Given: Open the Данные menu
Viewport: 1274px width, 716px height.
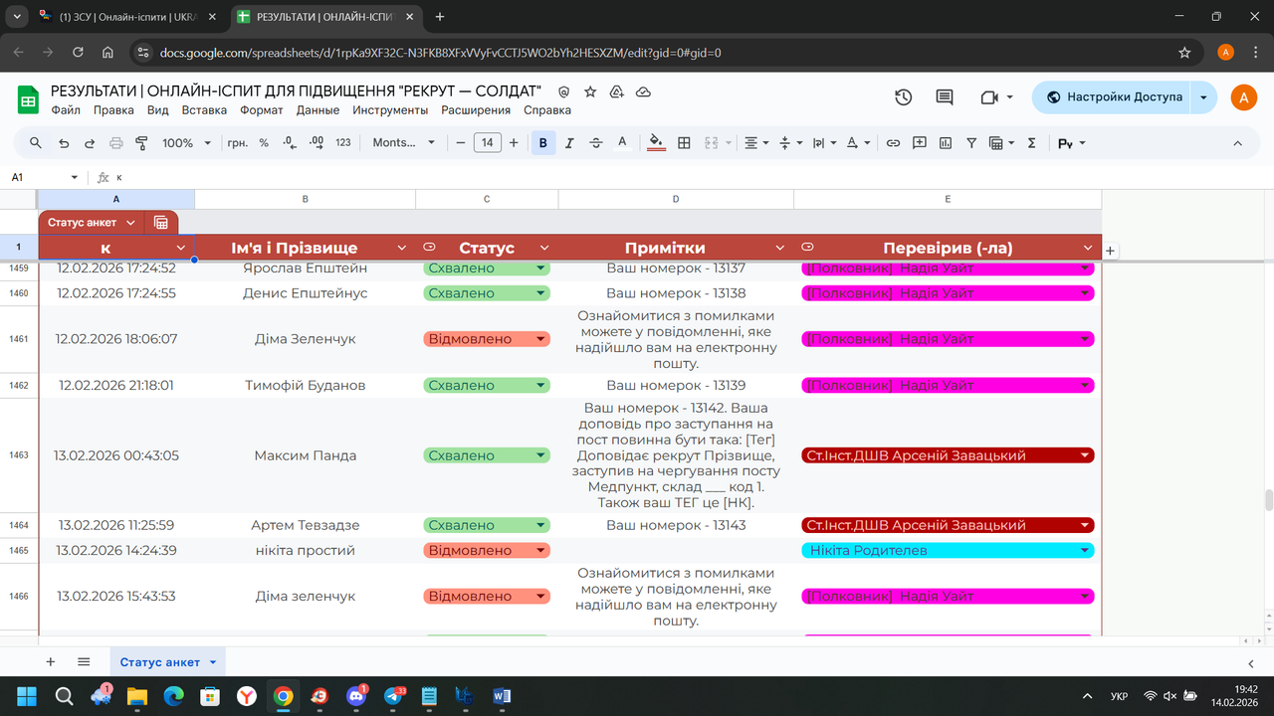Looking at the screenshot, I should point(318,110).
